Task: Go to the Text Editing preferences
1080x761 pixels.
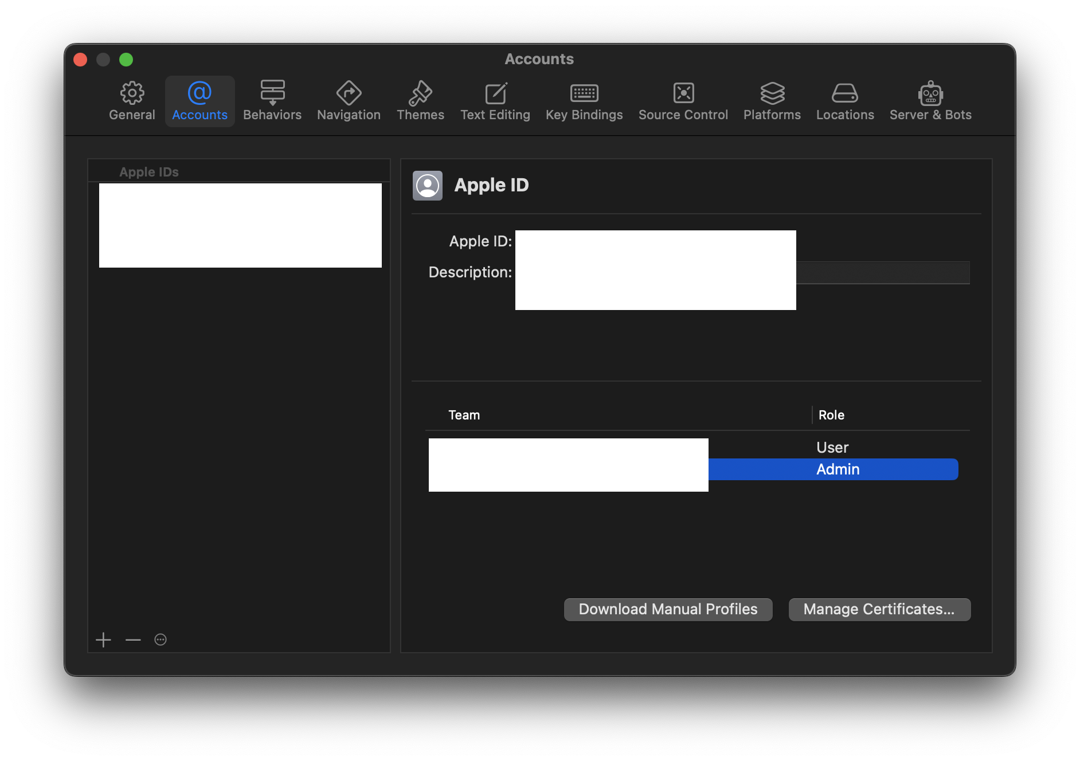Action: click(495, 101)
